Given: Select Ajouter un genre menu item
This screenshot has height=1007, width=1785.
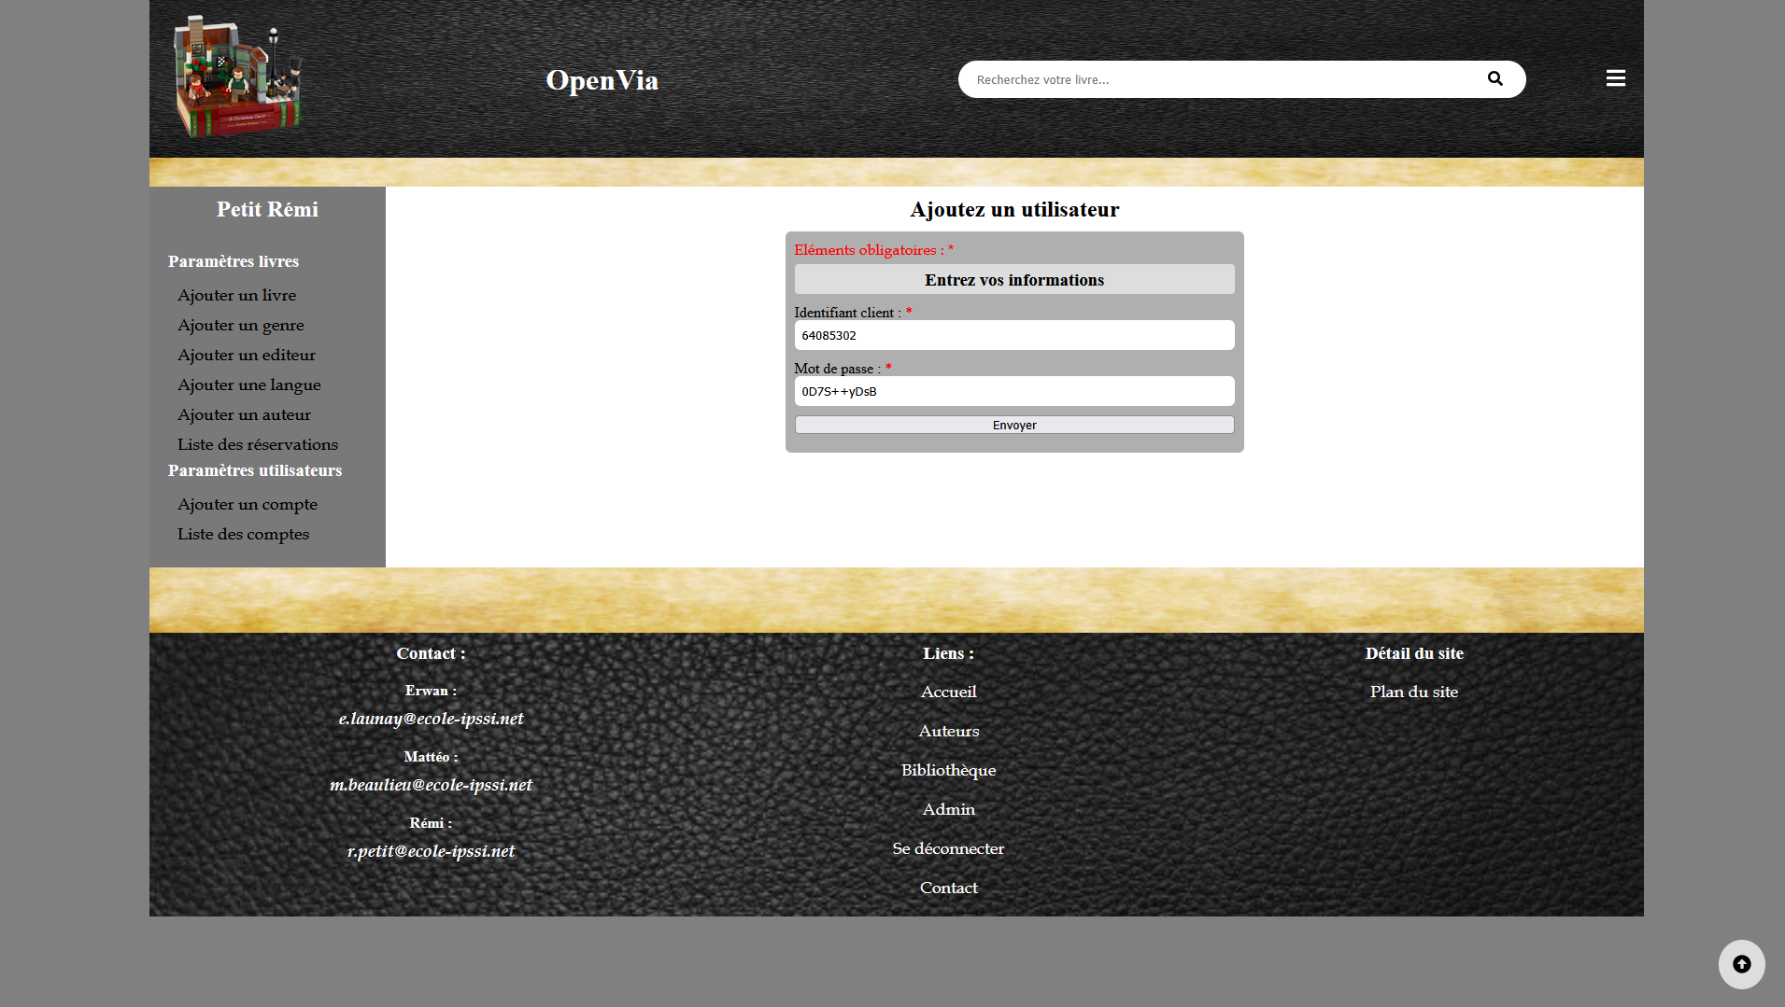Looking at the screenshot, I should pos(240,325).
